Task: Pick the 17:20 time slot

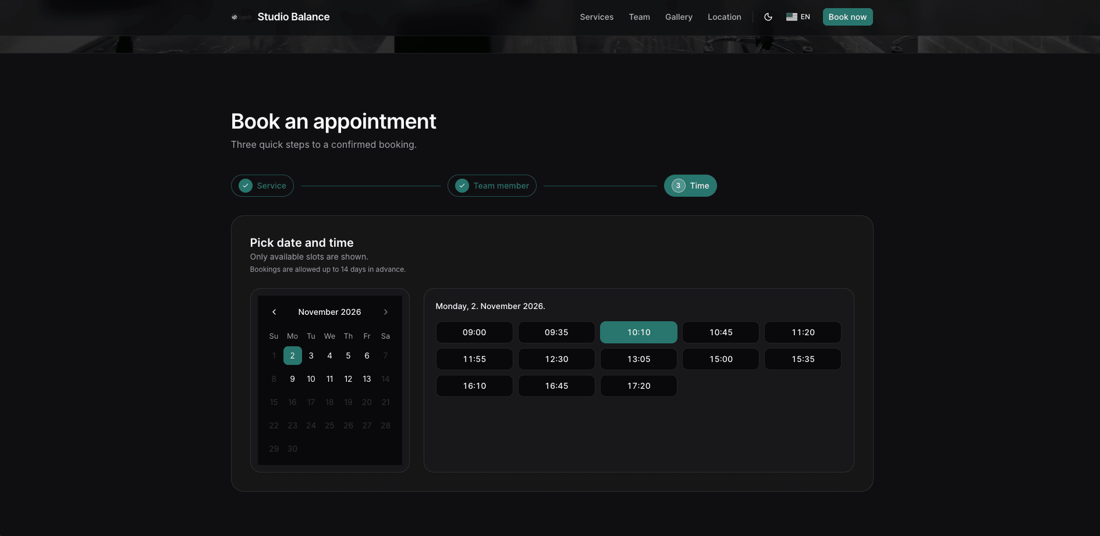Action: pyautogui.click(x=638, y=386)
